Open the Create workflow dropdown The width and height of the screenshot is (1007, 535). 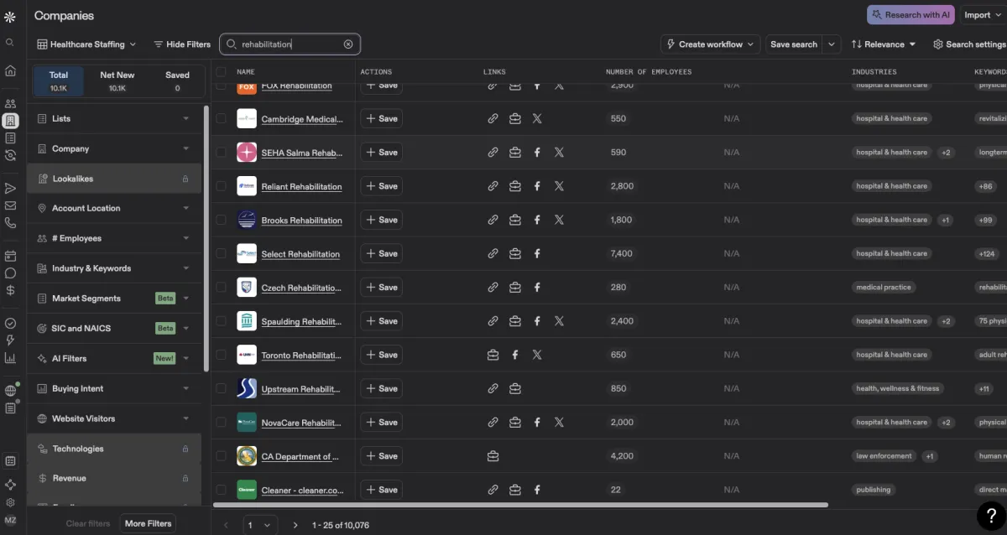712,44
